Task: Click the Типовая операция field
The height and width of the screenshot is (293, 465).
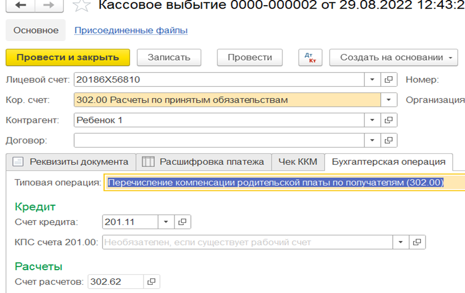Action: click(x=284, y=182)
